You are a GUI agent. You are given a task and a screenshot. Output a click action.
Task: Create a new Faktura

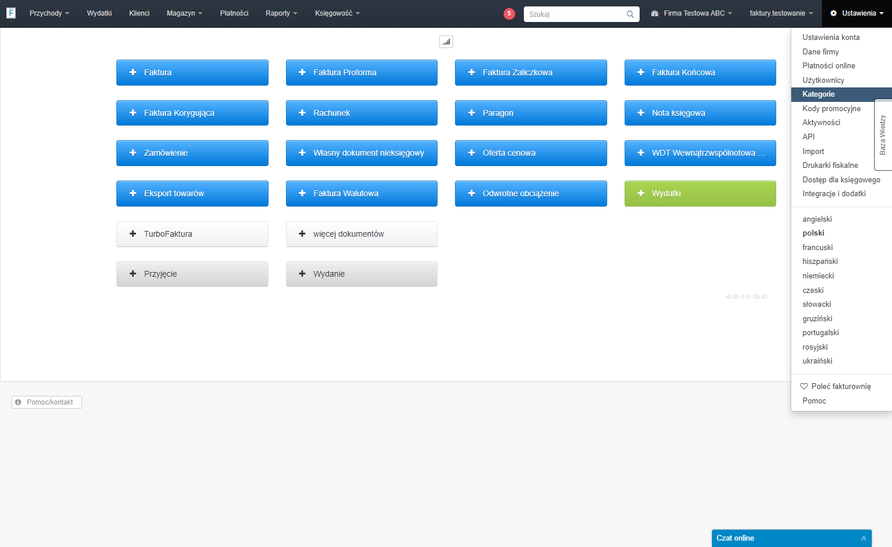192,72
